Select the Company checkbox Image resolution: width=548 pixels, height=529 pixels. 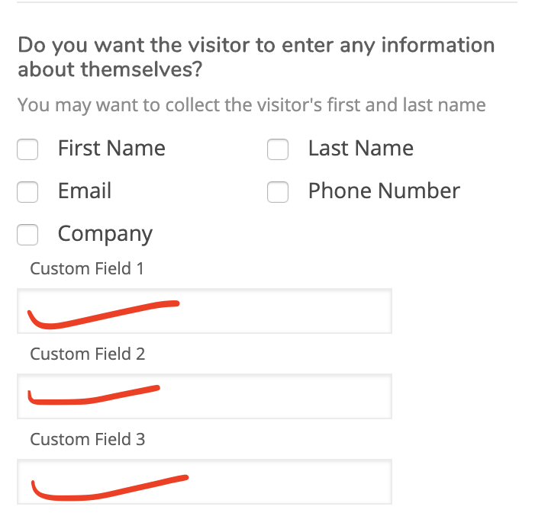click(x=27, y=235)
